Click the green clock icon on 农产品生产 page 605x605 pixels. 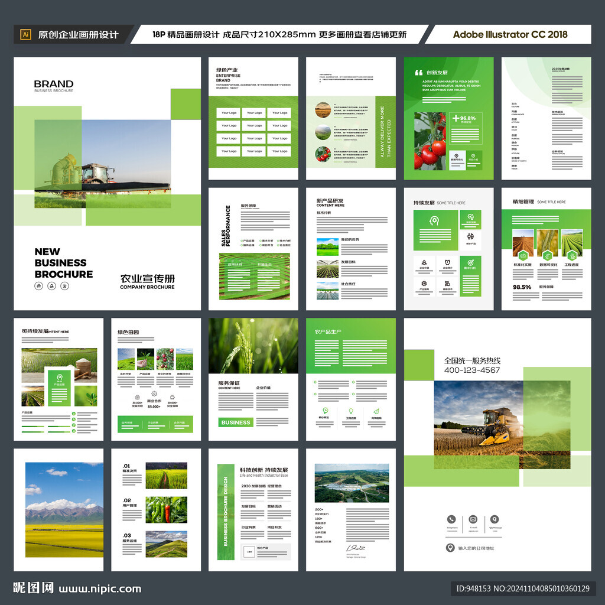(x=326, y=411)
